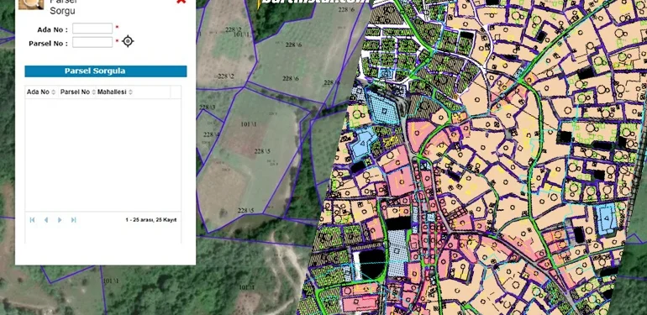Image resolution: width=647 pixels, height=315 pixels.
Task: Go to next page of results
Action: click(x=60, y=220)
